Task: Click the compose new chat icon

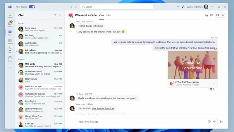Action: [x=60, y=15]
